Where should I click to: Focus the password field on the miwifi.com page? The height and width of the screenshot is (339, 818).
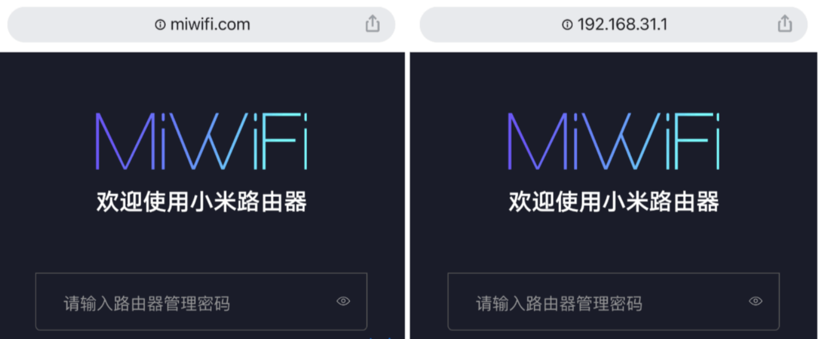click(x=201, y=302)
